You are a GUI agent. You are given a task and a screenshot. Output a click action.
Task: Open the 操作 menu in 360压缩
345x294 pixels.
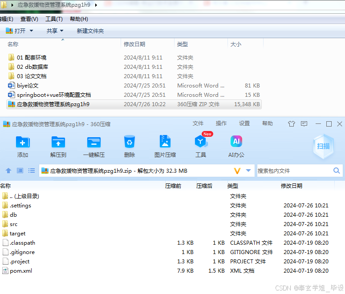[221, 123]
